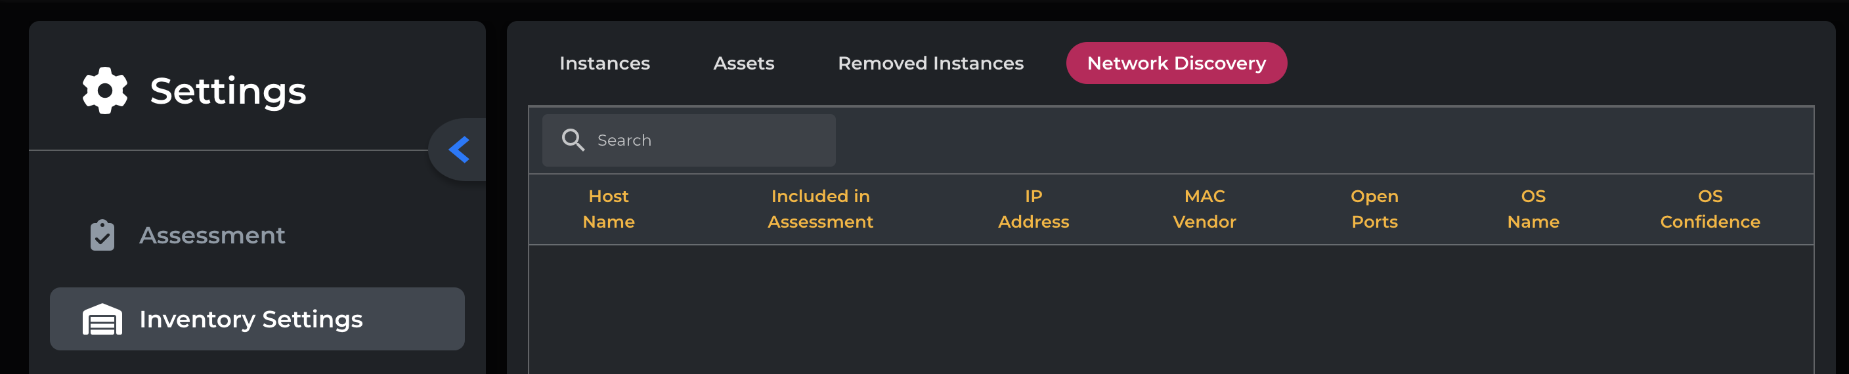Click the Inventory Settings warehouse icon
The width and height of the screenshot is (1849, 374).
[x=102, y=320]
